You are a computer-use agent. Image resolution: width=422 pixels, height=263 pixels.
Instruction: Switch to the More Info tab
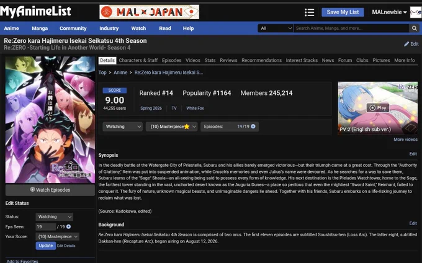(x=404, y=60)
